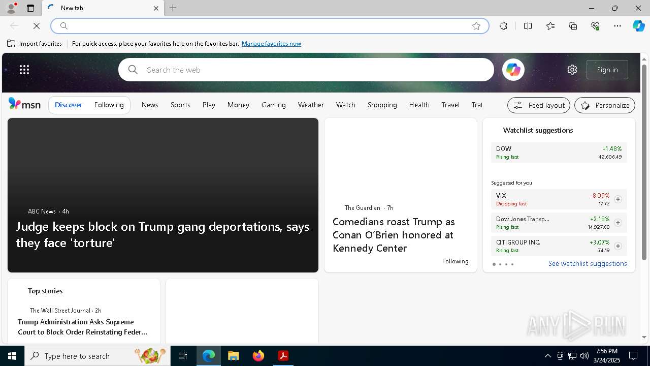Open the Judge keeps block on deportations story

tap(162, 234)
